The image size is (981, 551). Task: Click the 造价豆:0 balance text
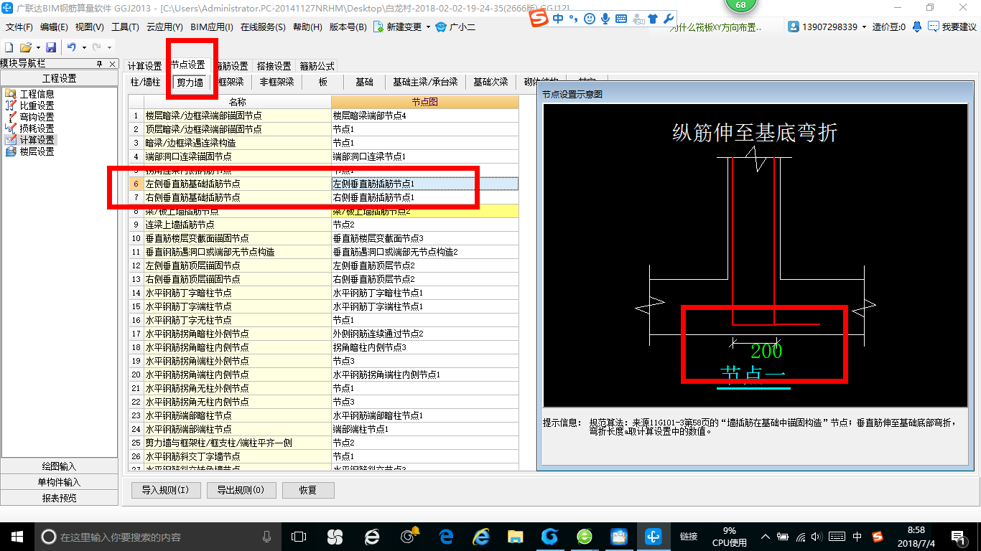point(889,27)
